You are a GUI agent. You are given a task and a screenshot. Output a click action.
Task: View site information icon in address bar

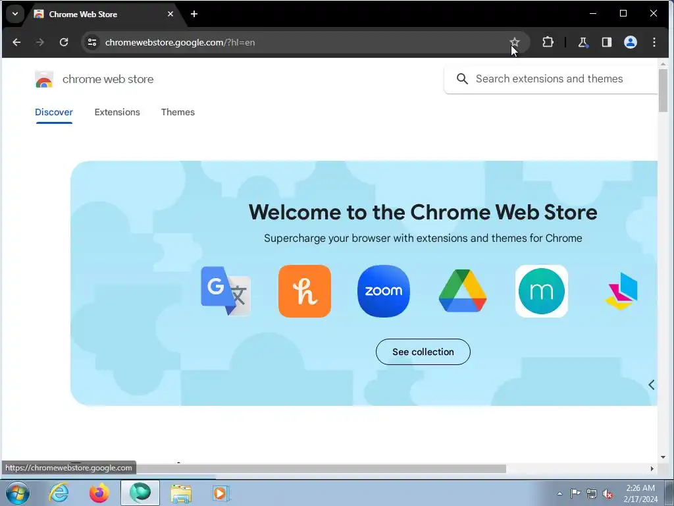click(x=92, y=42)
